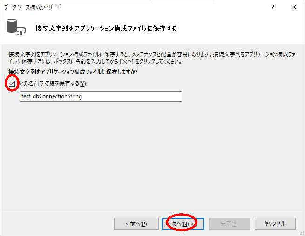Click the database plug icon in header
305x236 pixels.
tap(14, 27)
